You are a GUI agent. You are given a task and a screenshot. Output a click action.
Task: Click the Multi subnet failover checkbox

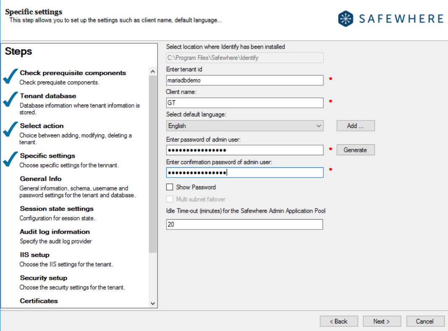coord(170,199)
